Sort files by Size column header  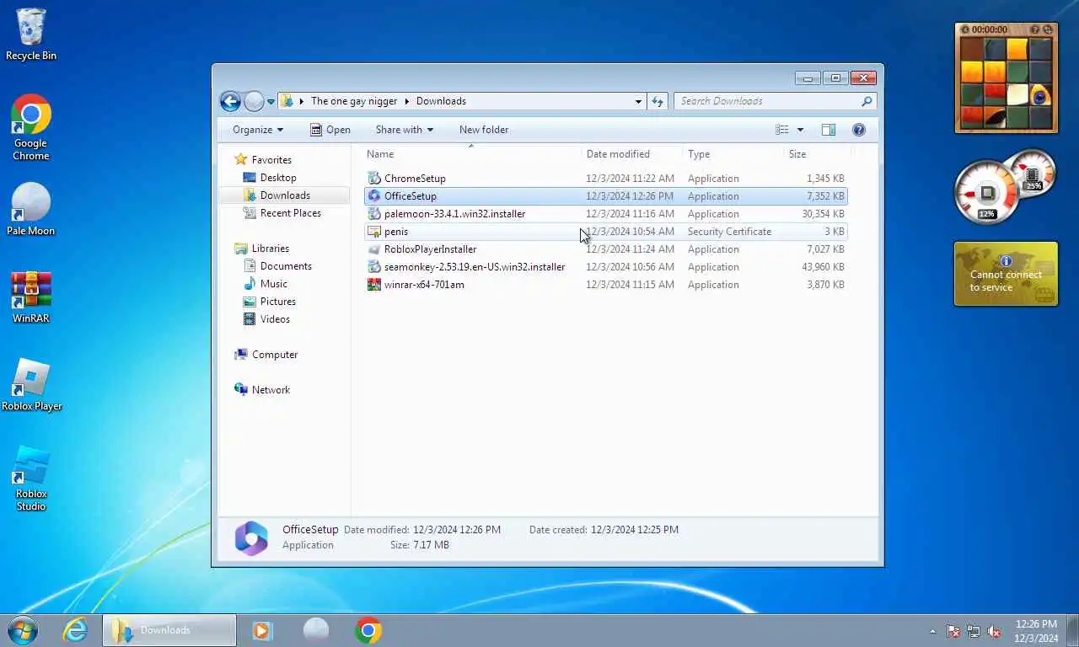click(x=818, y=154)
